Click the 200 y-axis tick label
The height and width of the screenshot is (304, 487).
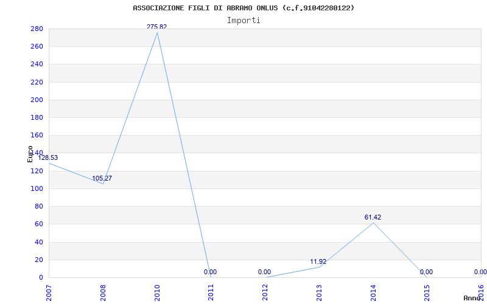pos(37,100)
